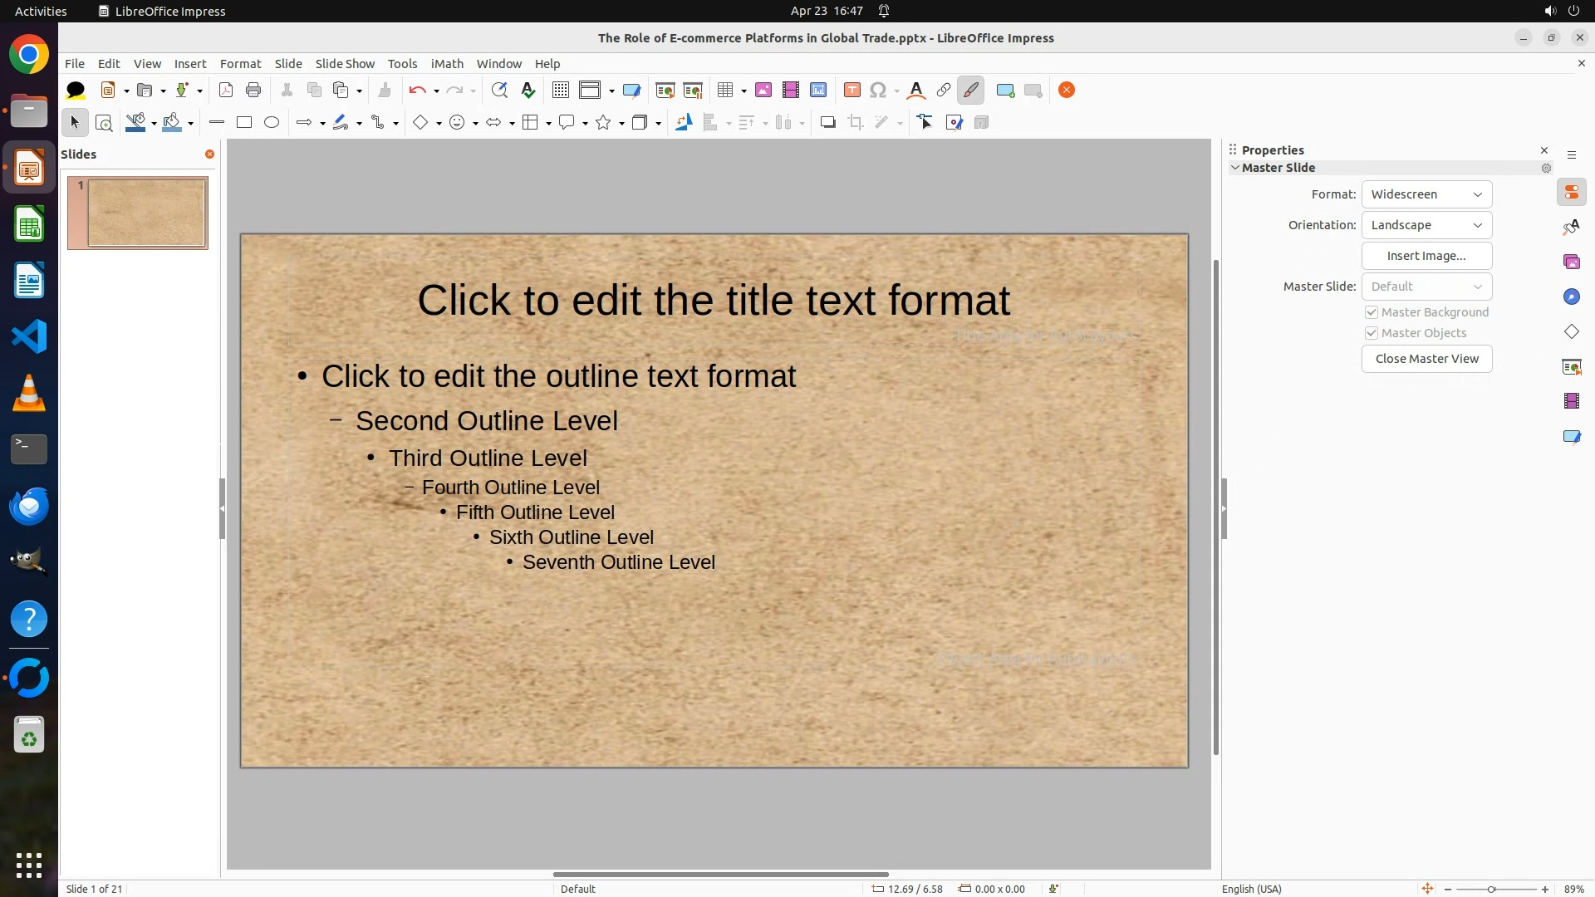Toggle the Shadow icon in drawing toolbar
The height and width of the screenshot is (897, 1595).
click(827, 123)
